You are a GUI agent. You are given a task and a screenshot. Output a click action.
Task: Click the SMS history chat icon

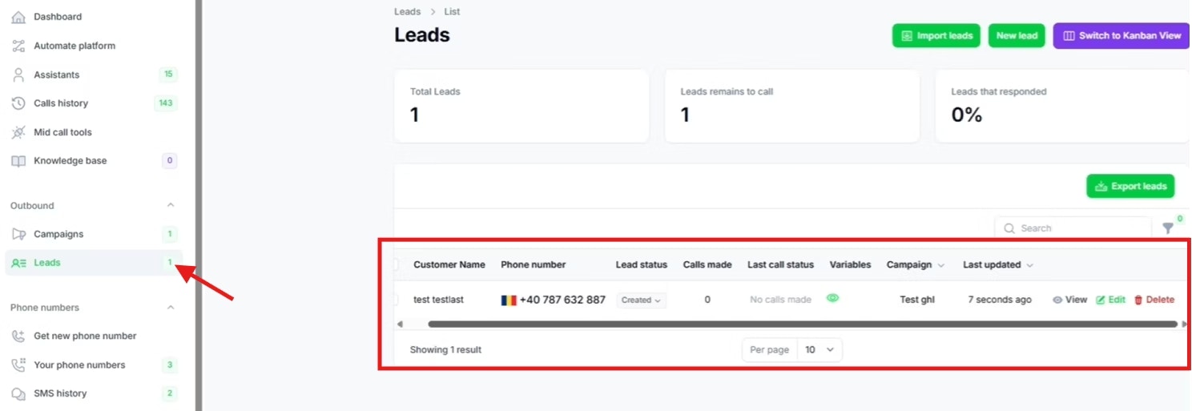point(18,393)
